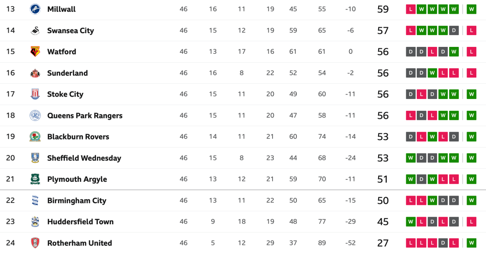Click the Huddersfield Town crest icon
486x255 pixels.
(x=35, y=221)
